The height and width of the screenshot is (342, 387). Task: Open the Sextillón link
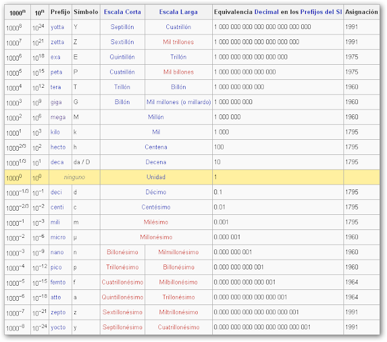pos(122,42)
